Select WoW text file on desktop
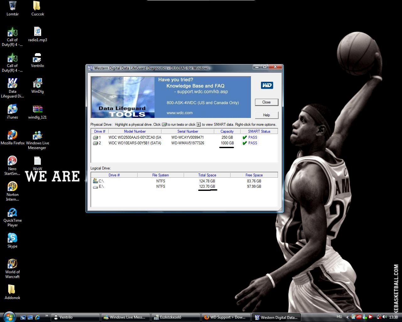Screen dimensions: 402x322 tap(37, 163)
